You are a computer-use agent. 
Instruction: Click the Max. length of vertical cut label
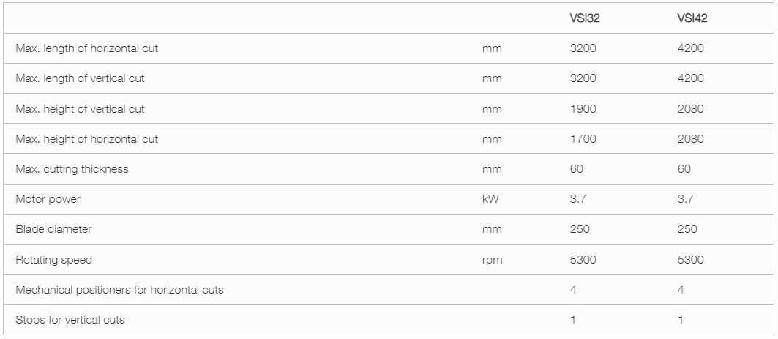pos(80,78)
